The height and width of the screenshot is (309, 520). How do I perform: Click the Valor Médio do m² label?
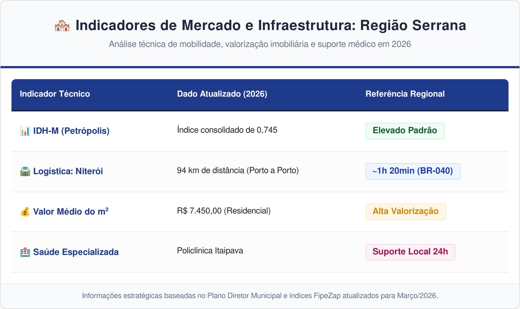[x=71, y=212]
